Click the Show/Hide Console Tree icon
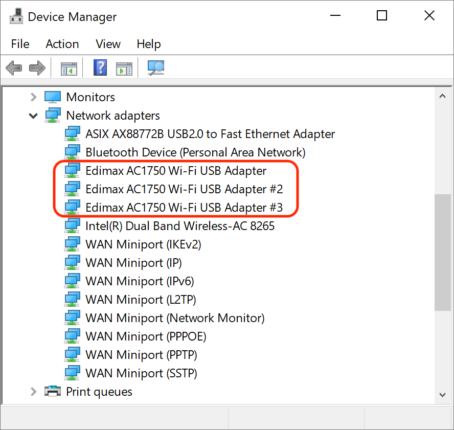The width and height of the screenshot is (454, 430). [69, 69]
